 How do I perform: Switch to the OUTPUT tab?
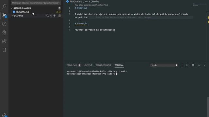(x=88, y=65)
